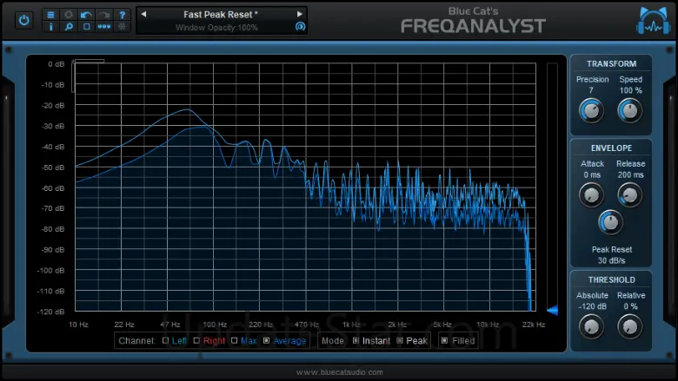Image resolution: width=678 pixels, height=381 pixels.
Task: Click the Absolute value -120 dB
Action: 593,306
